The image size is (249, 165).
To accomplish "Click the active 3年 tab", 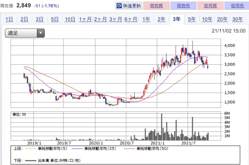I will pos(177,19).
